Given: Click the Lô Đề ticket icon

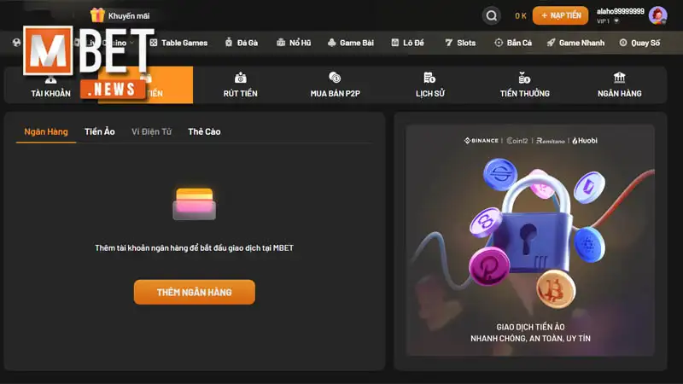Looking at the screenshot, I should 395,42.
